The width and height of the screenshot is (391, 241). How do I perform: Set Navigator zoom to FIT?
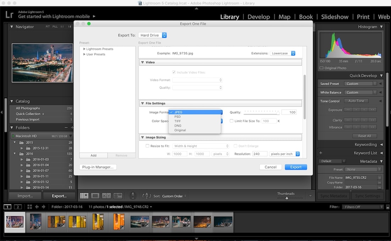(48, 27)
